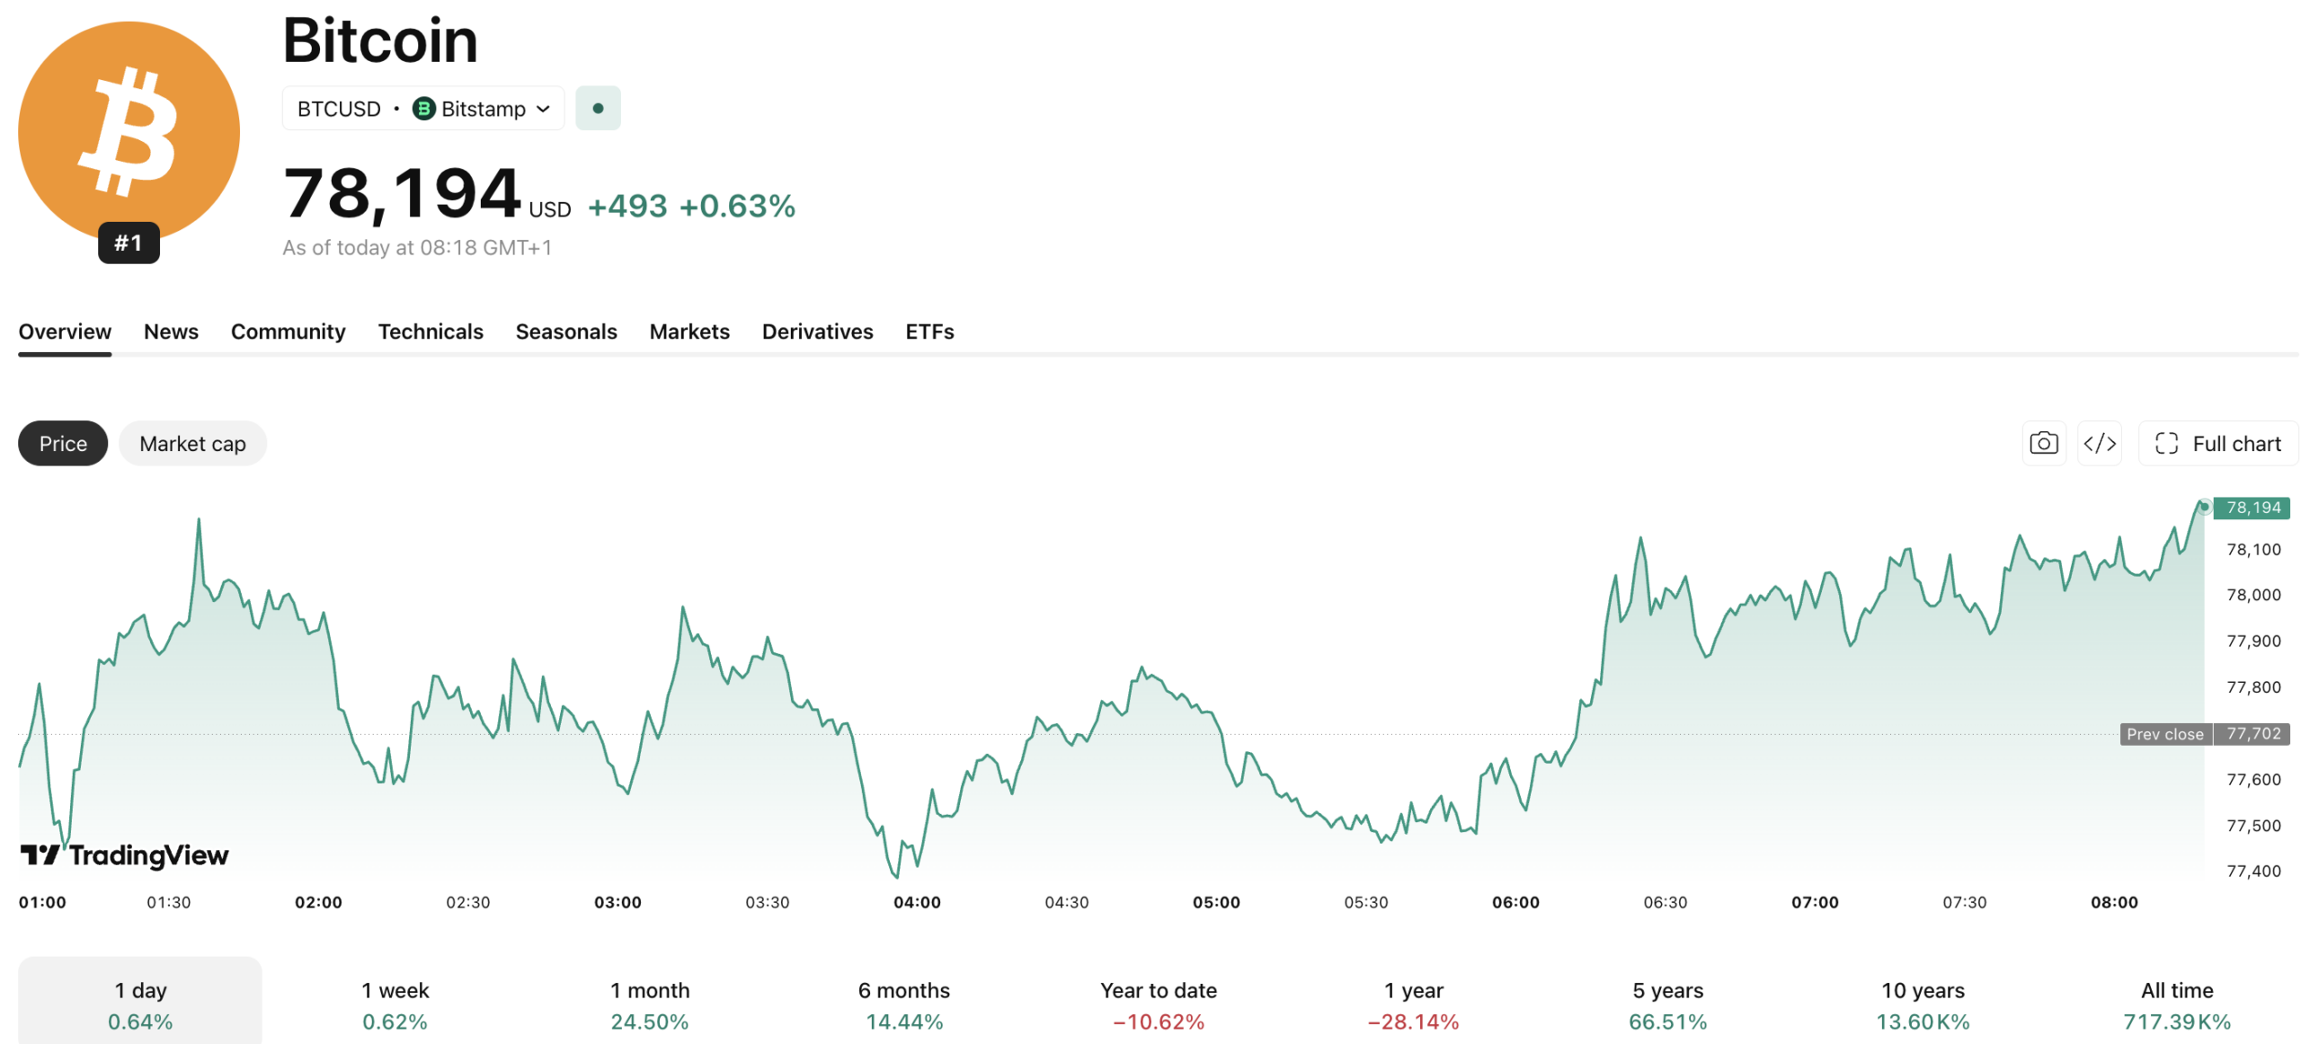
Task: Click the 06:00 time axis label
Action: [x=1515, y=902]
